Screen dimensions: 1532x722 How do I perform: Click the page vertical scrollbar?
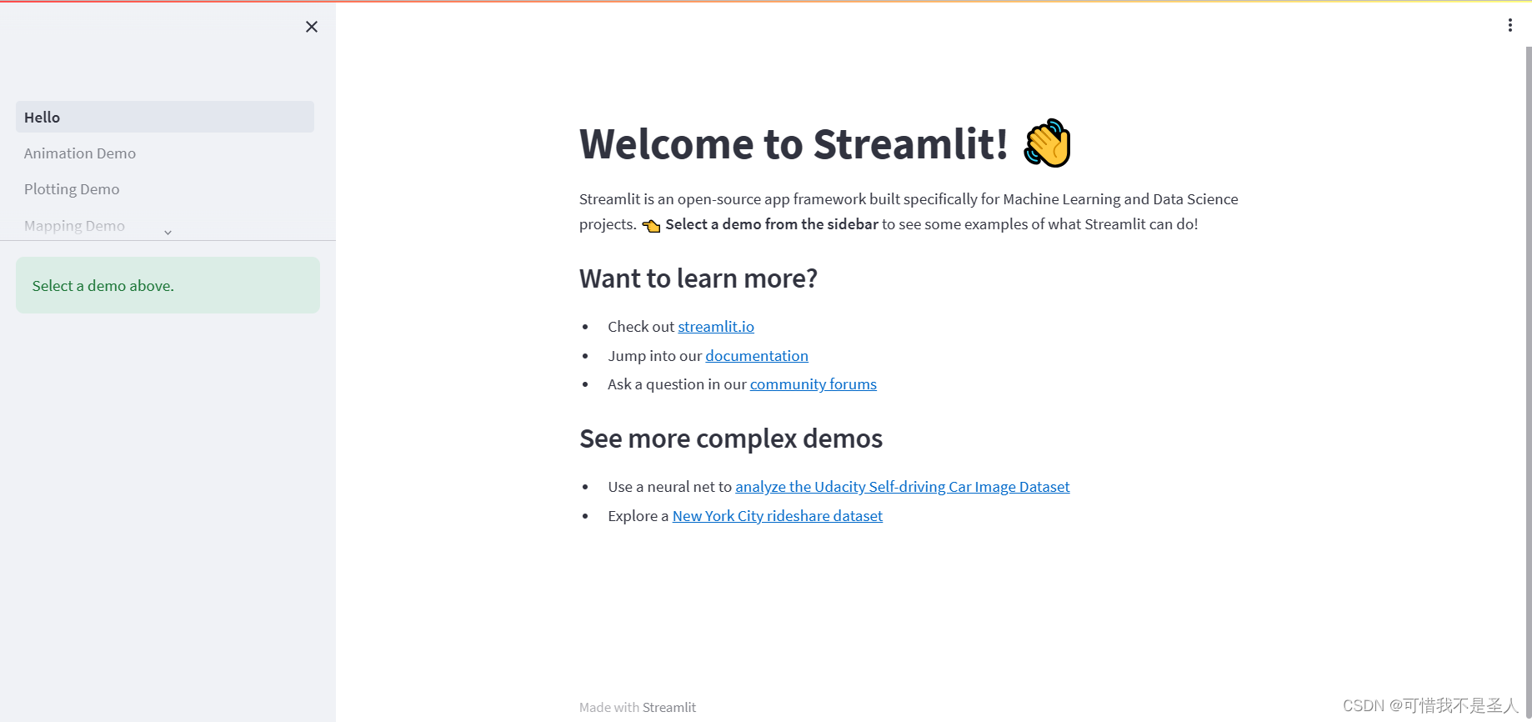click(x=1528, y=384)
